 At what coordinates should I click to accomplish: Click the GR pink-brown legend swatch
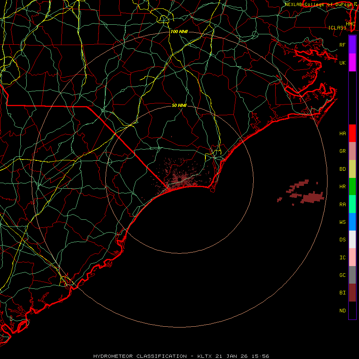click(352, 151)
